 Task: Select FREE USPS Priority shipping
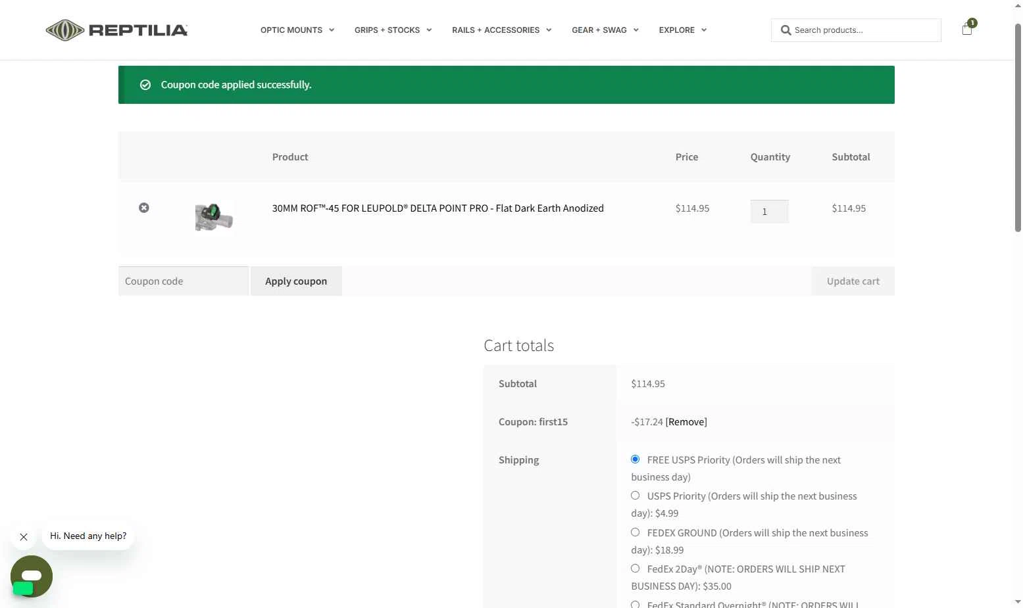pos(635,459)
